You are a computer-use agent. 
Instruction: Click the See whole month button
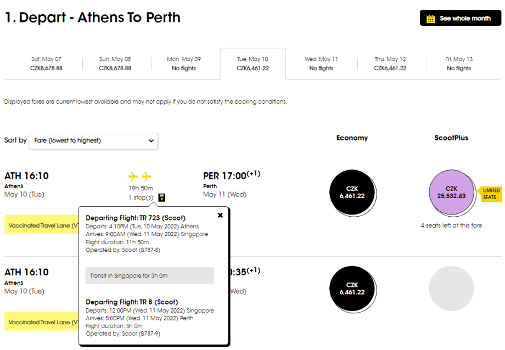[x=460, y=18]
